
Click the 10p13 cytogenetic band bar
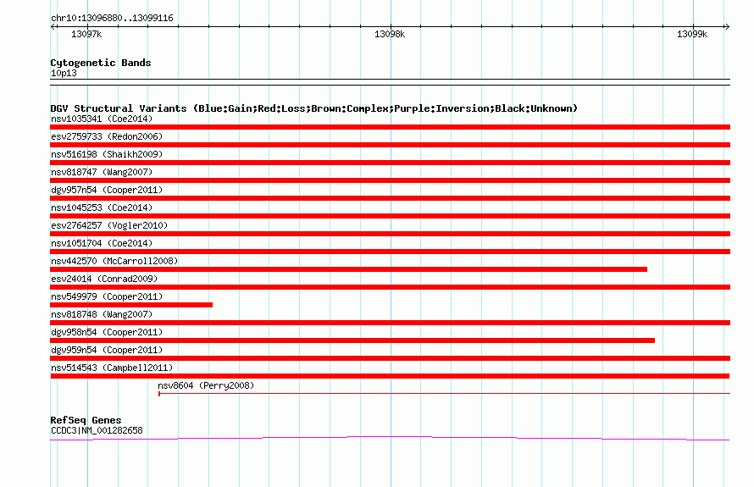(x=390, y=82)
